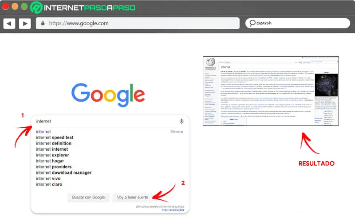Click the Voy a tener suerte button

tap(132, 197)
